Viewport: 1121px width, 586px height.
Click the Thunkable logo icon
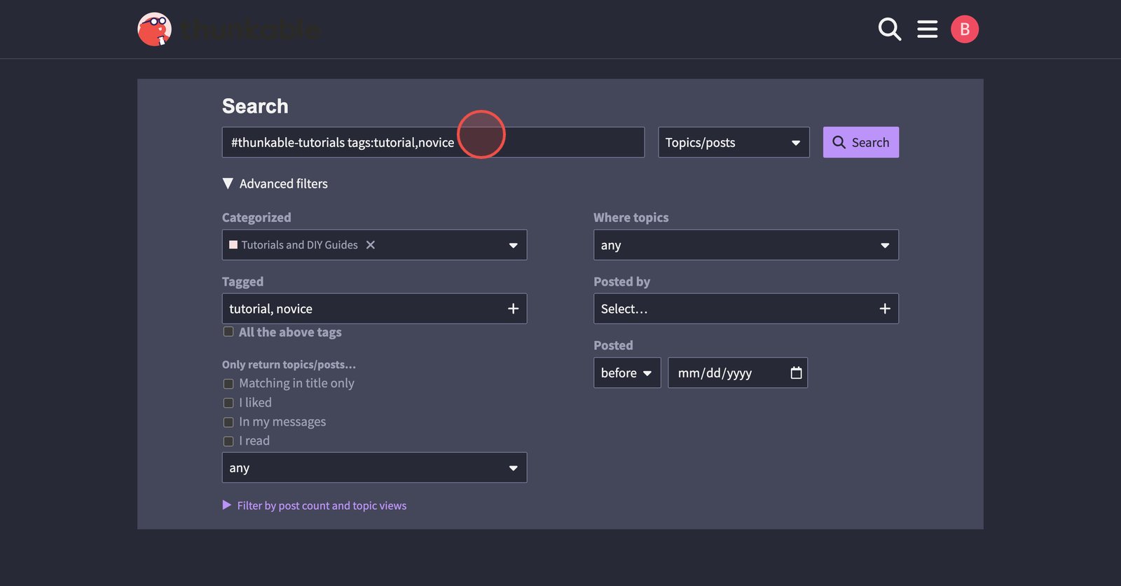[155, 29]
